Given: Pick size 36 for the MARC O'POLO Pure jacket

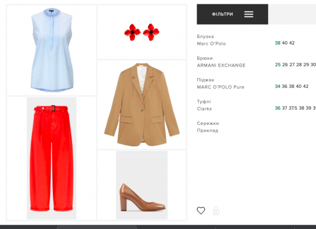Looking at the screenshot, I should click(x=284, y=86).
